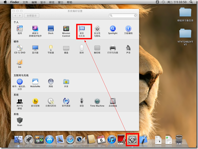Open 节能器 (Energy Saver) pane
This screenshot has height=149, width=198.
tap(51, 49)
